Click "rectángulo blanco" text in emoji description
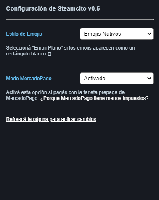The width and height of the screenshot is (159, 200). pos(26,54)
